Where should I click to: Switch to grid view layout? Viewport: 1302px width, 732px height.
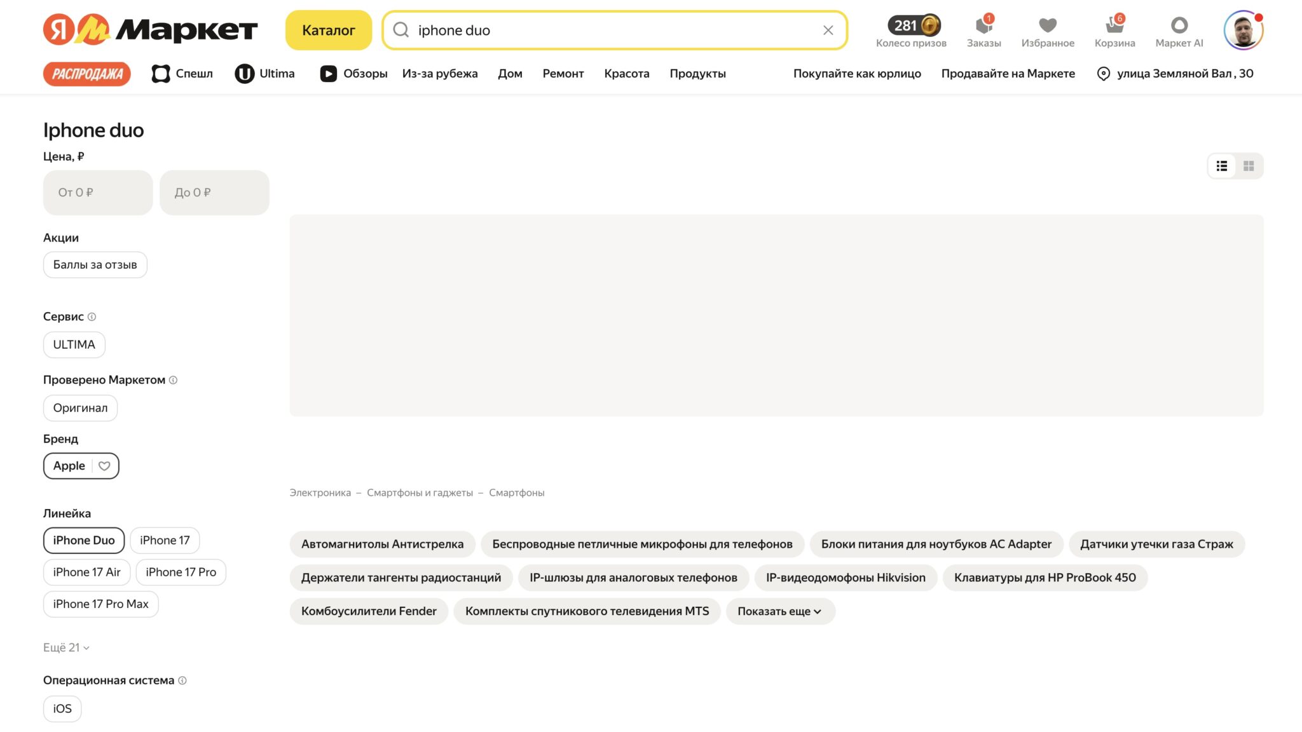click(x=1249, y=166)
